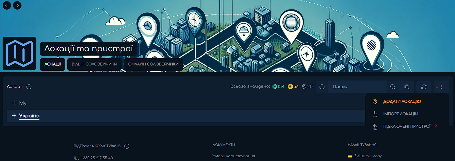
Task: Click the Локації та пристрої page title
Action: pos(89,49)
